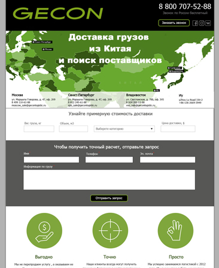Open the VK social icon

(x=208, y=23)
